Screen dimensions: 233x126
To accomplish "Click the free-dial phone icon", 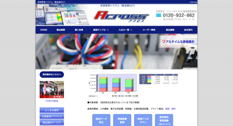I will point(158,15).
